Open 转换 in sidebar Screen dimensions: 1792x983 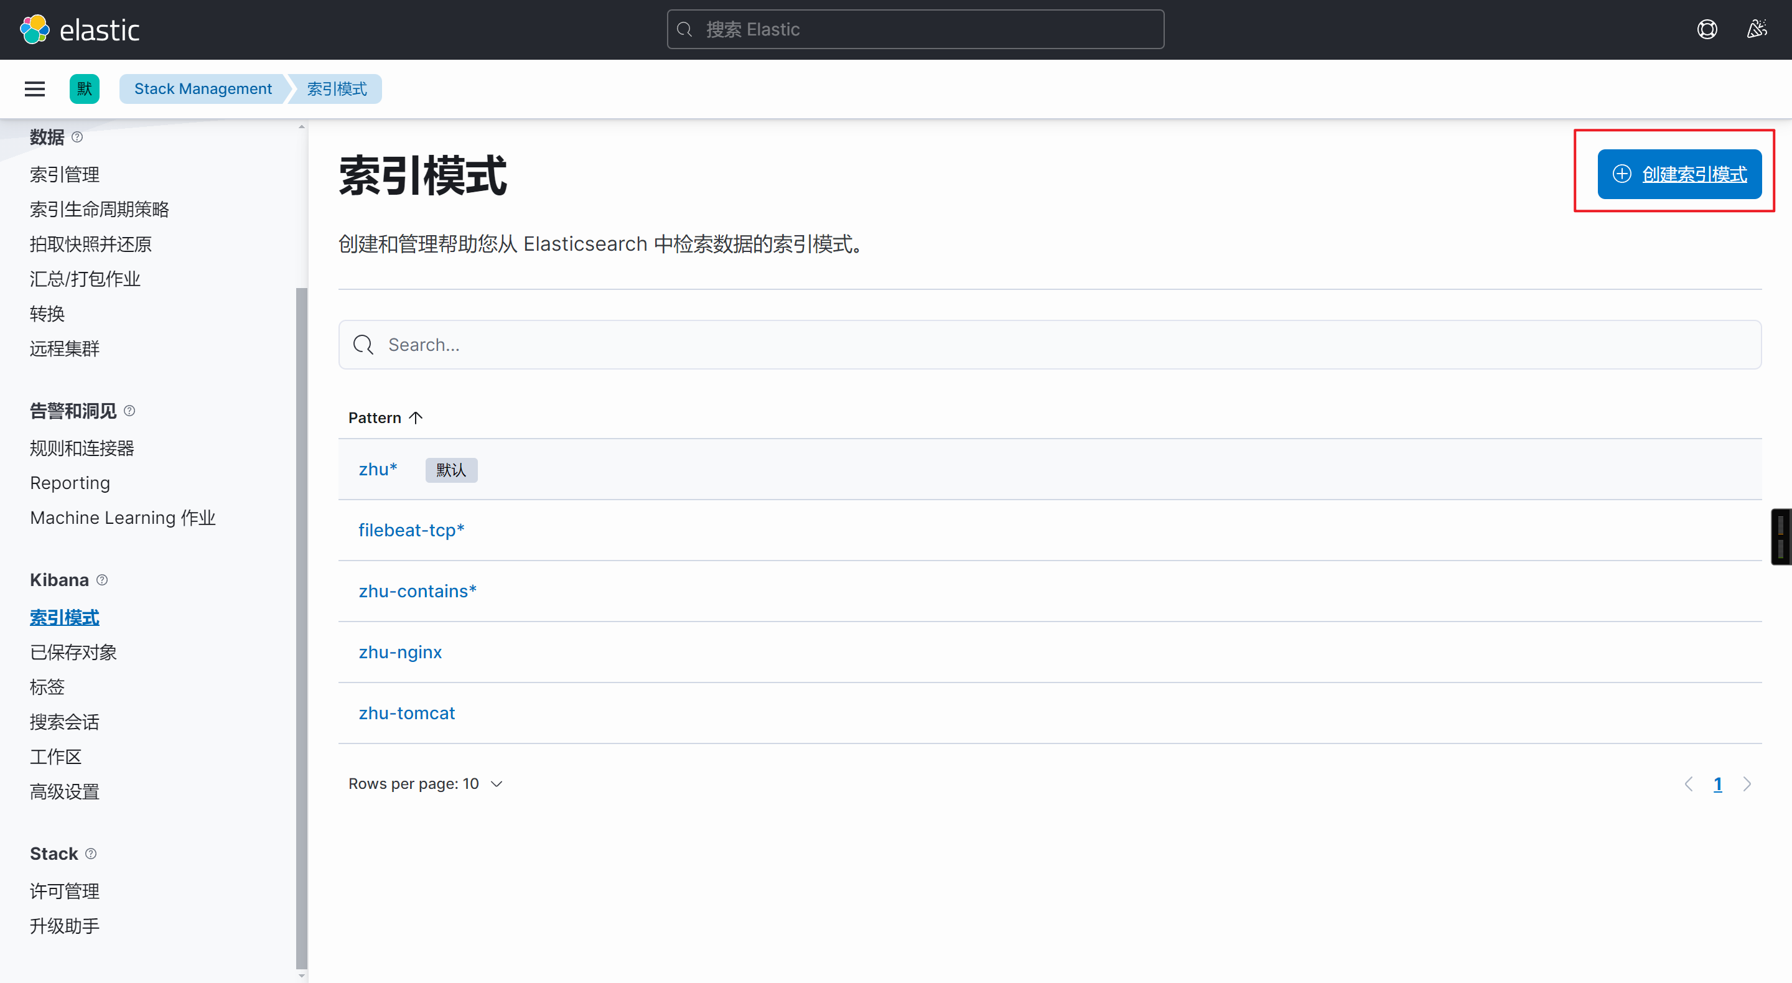click(x=47, y=313)
